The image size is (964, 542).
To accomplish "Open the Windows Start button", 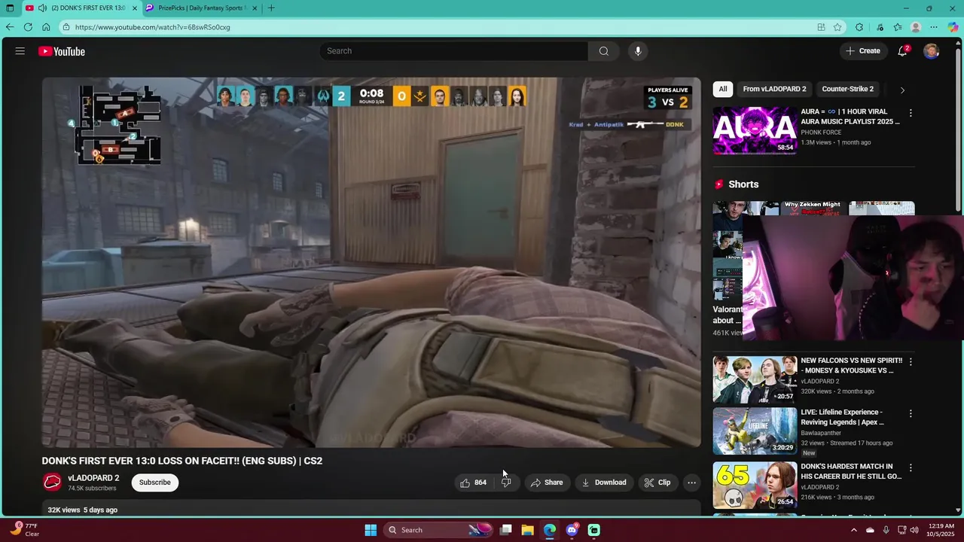I will tap(371, 530).
